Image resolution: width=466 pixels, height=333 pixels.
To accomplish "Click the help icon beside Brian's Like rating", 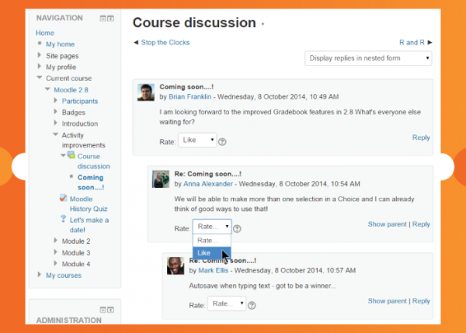I will [222, 141].
